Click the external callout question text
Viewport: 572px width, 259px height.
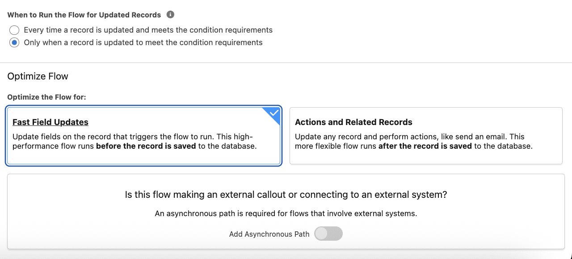(286, 195)
